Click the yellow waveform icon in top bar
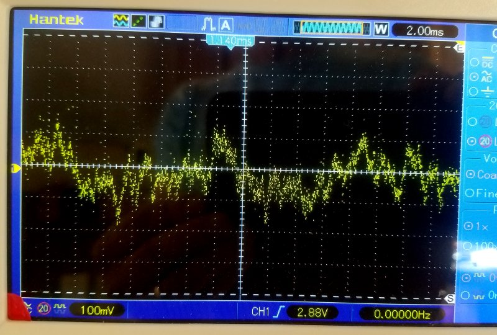The width and height of the screenshot is (497, 335). (121, 21)
